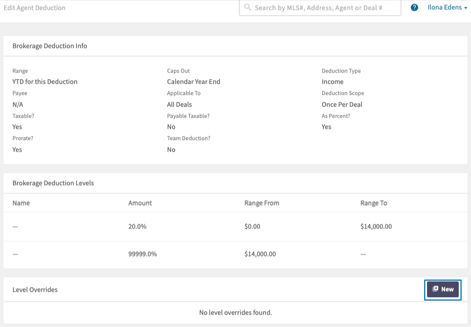The width and height of the screenshot is (471, 327).
Task: Create a New level override
Action: [443, 289]
